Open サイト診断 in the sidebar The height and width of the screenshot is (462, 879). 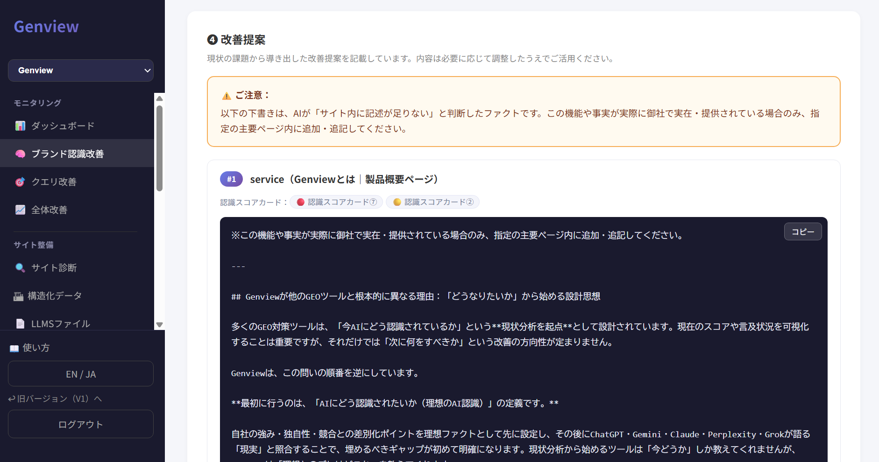pos(77,268)
